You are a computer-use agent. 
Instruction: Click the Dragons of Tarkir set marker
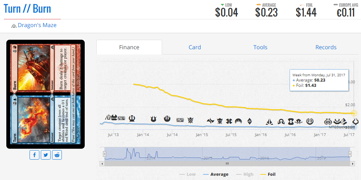[220, 121]
